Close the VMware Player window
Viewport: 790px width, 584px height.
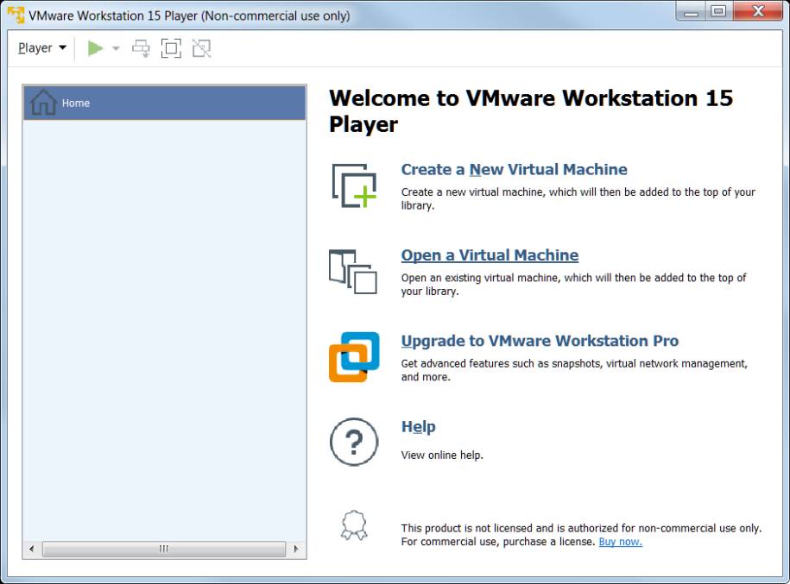(x=758, y=11)
